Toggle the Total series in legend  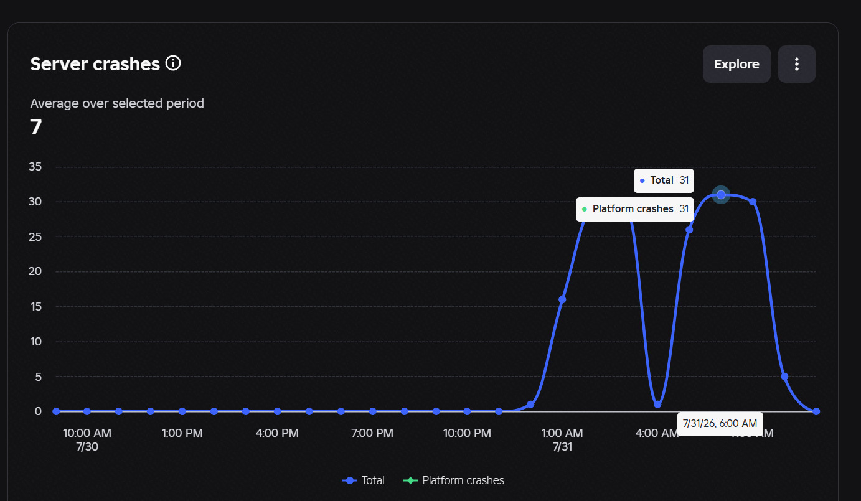click(364, 480)
